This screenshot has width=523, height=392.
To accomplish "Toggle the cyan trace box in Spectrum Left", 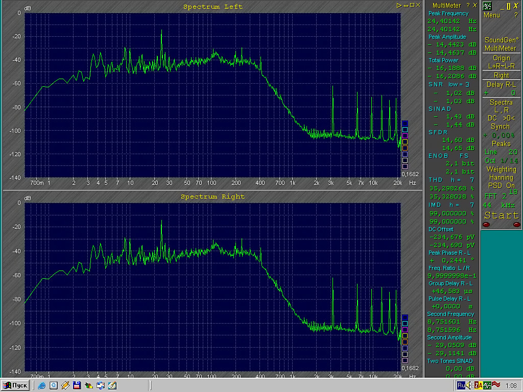I will (x=405, y=130).
